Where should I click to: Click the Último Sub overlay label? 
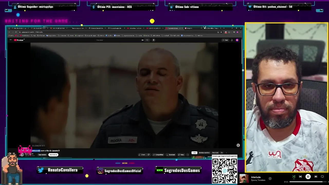click(187, 7)
